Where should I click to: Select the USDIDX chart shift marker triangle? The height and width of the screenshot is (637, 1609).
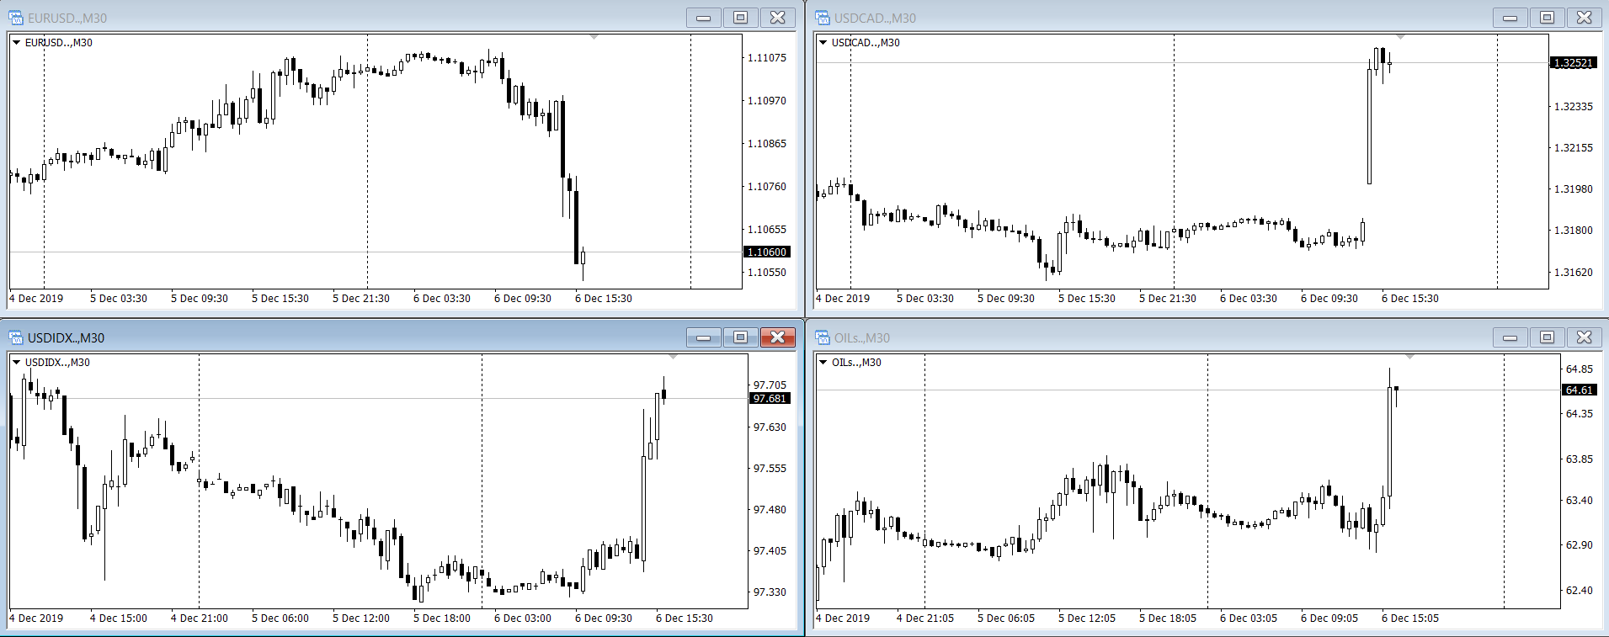pyautogui.click(x=673, y=357)
